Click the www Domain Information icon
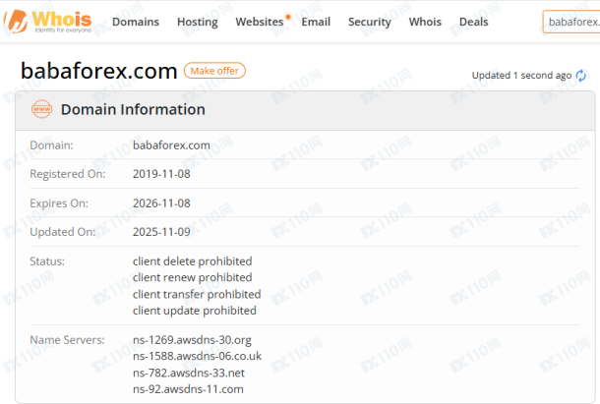The image size is (600, 404). pos(41,109)
